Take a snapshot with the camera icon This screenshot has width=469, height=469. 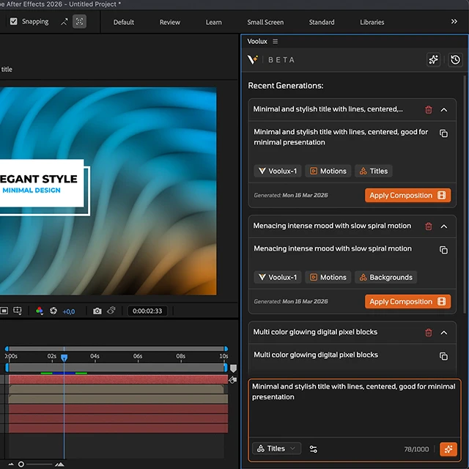point(97,311)
